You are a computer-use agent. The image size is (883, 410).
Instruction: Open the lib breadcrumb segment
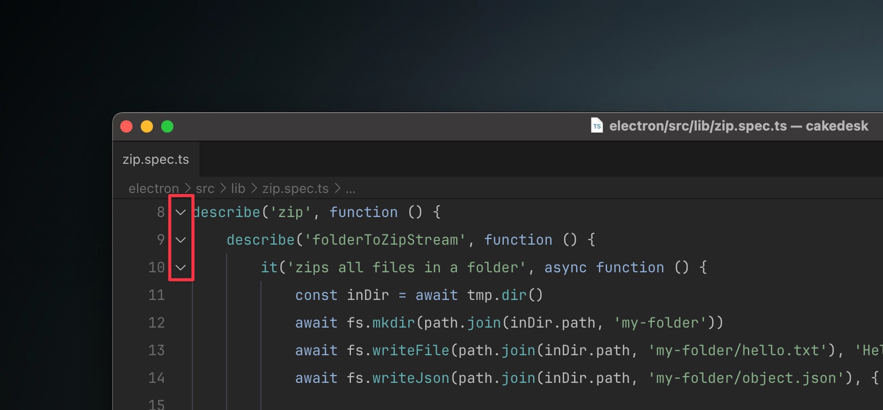238,188
